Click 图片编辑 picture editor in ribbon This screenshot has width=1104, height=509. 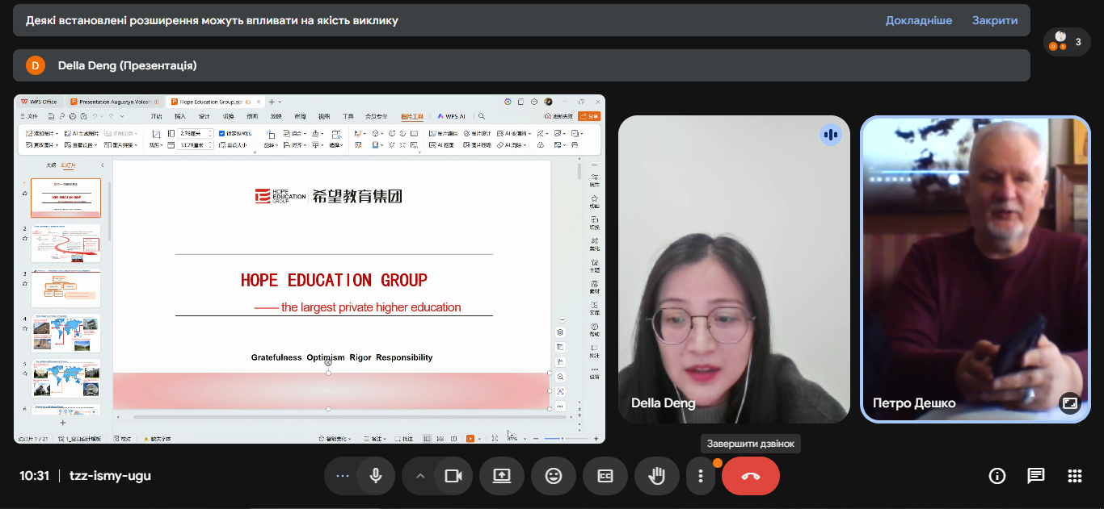(x=443, y=133)
